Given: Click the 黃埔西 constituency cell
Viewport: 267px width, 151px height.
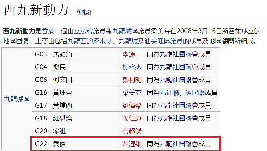Looking at the screenshot, I should click(x=85, y=105).
